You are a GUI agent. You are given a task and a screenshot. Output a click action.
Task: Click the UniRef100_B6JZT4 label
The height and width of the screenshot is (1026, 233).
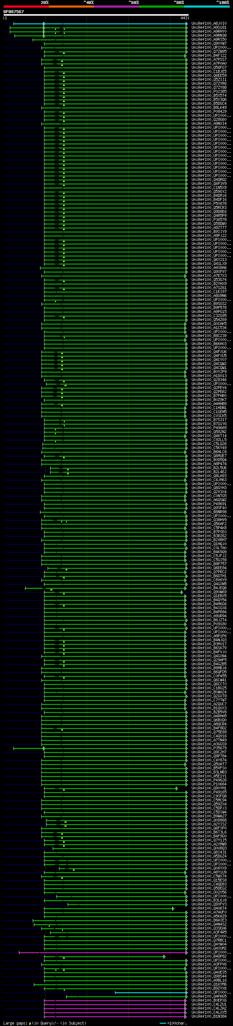(x=209, y=620)
